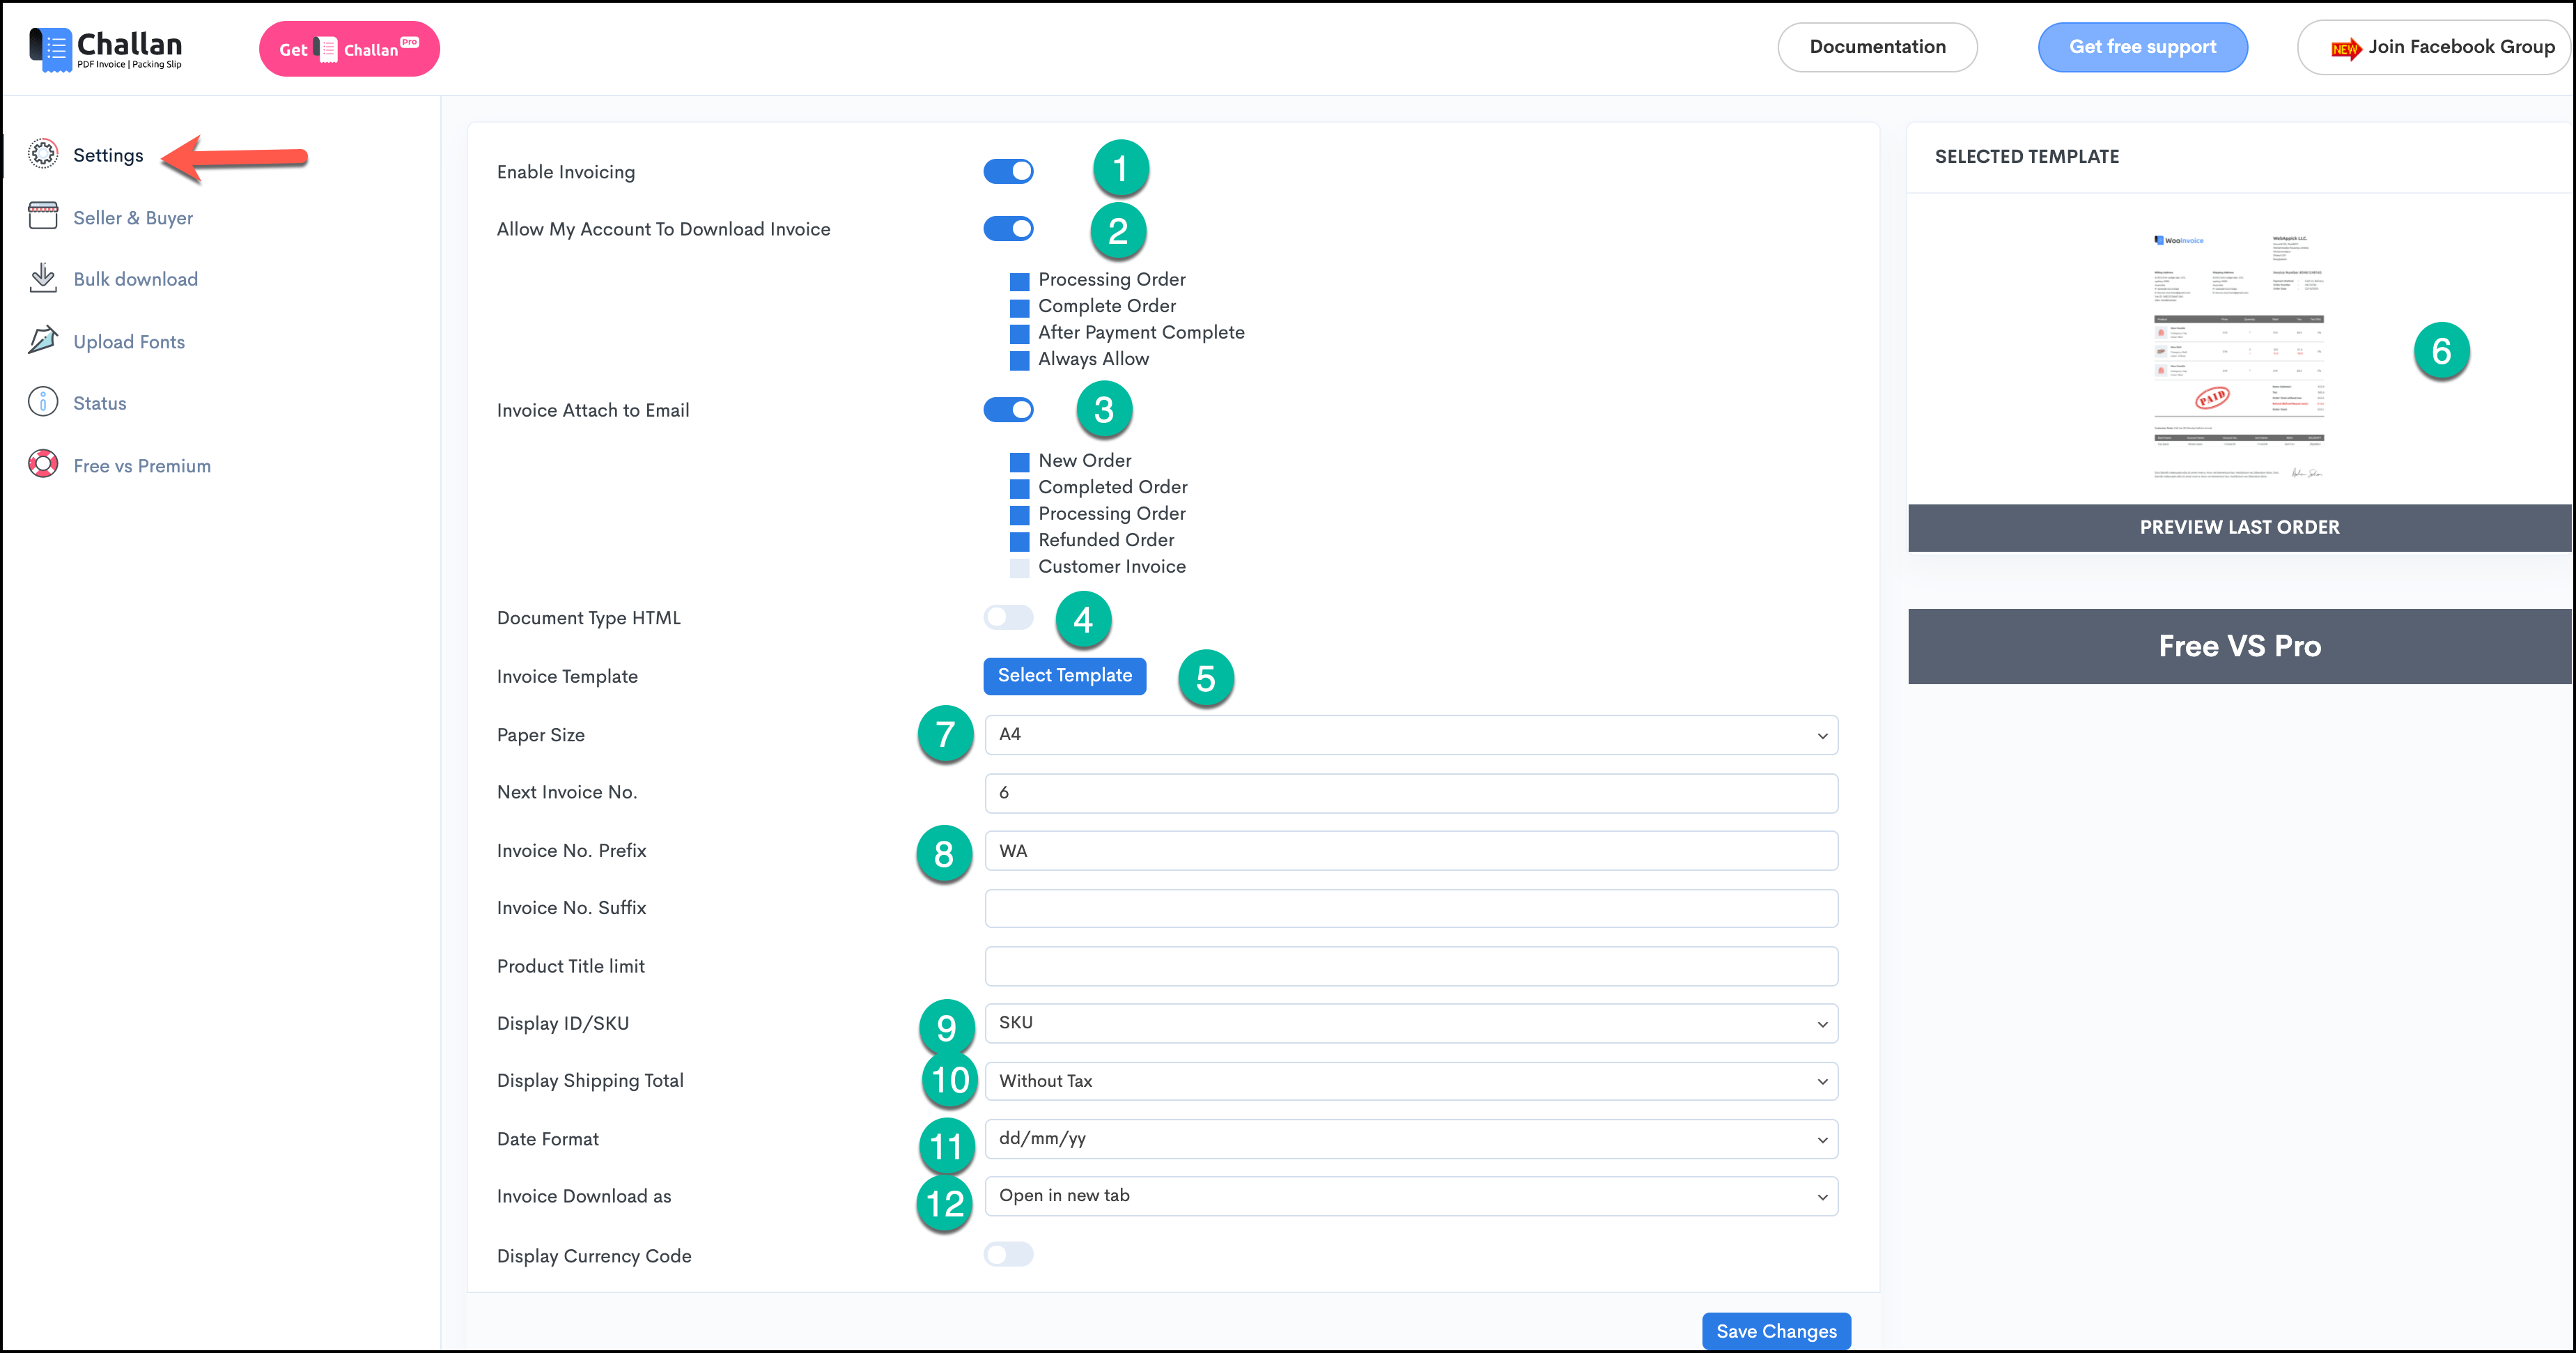Click the Seller & Buyer store icon
The height and width of the screenshot is (1353, 2576).
click(x=43, y=216)
